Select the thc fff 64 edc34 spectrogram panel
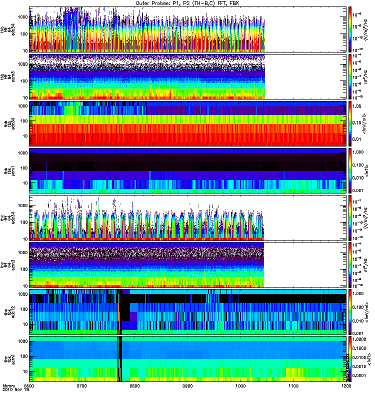 [188, 218]
